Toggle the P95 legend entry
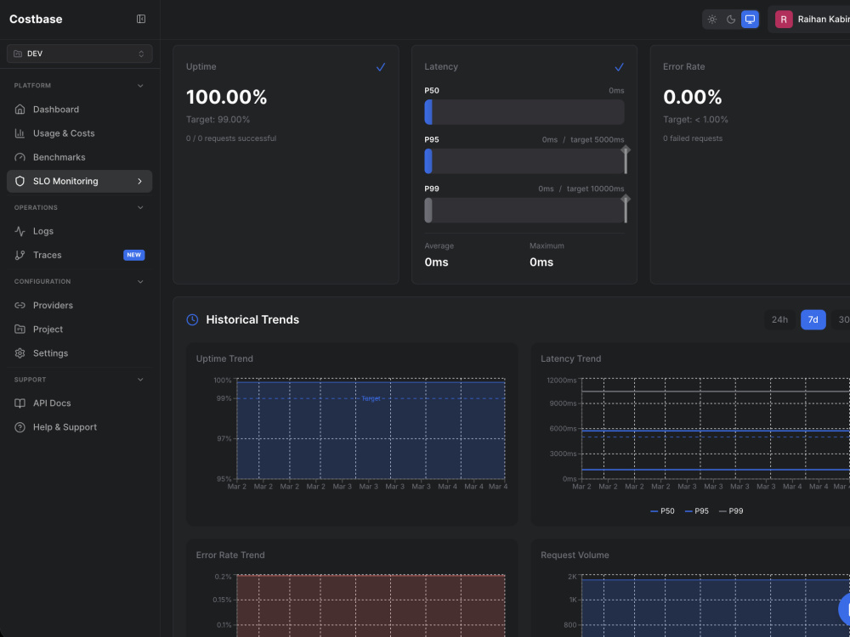The image size is (850, 637). click(697, 511)
